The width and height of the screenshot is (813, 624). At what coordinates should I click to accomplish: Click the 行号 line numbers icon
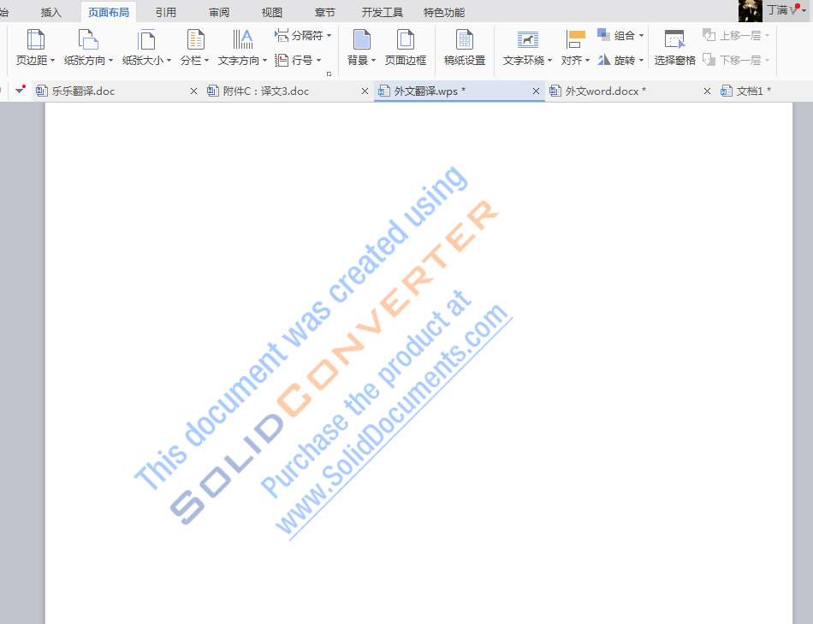[x=282, y=60]
